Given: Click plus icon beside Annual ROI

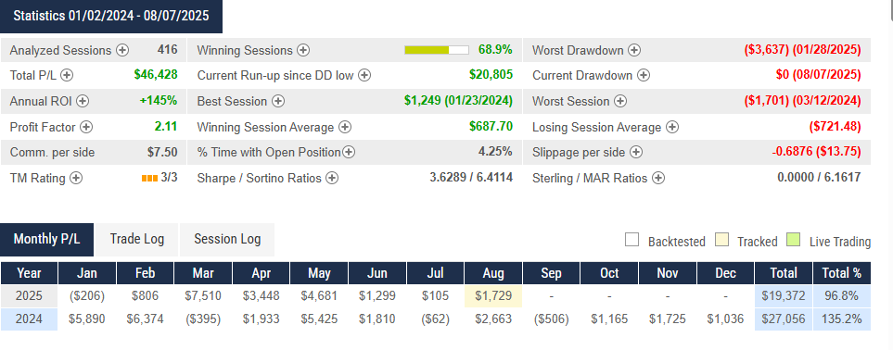Looking at the screenshot, I should [x=83, y=101].
